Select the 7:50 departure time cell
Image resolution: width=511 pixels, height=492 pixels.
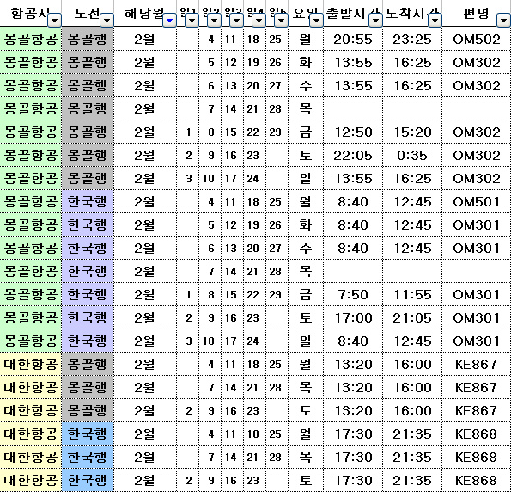[353, 295]
